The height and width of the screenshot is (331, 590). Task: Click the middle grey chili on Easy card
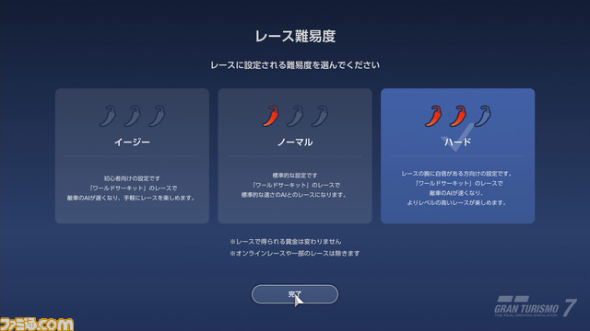(x=132, y=116)
